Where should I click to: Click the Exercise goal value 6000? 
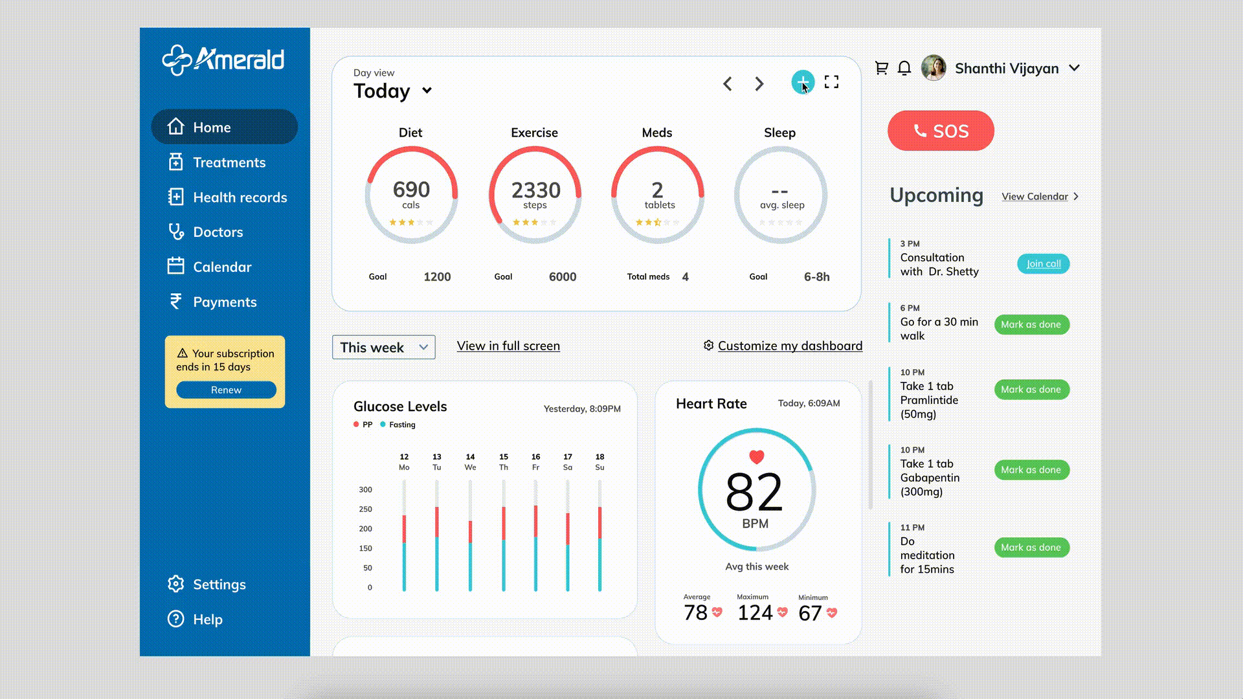(563, 277)
